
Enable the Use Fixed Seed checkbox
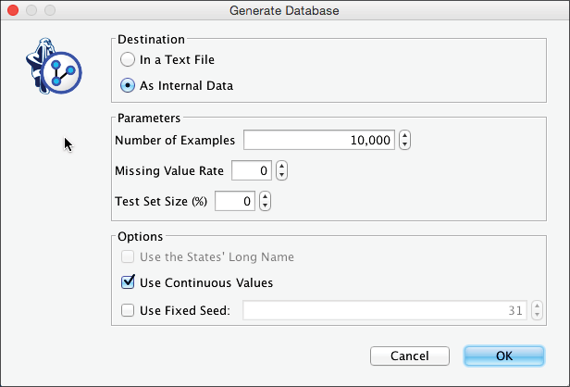pyautogui.click(x=129, y=310)
